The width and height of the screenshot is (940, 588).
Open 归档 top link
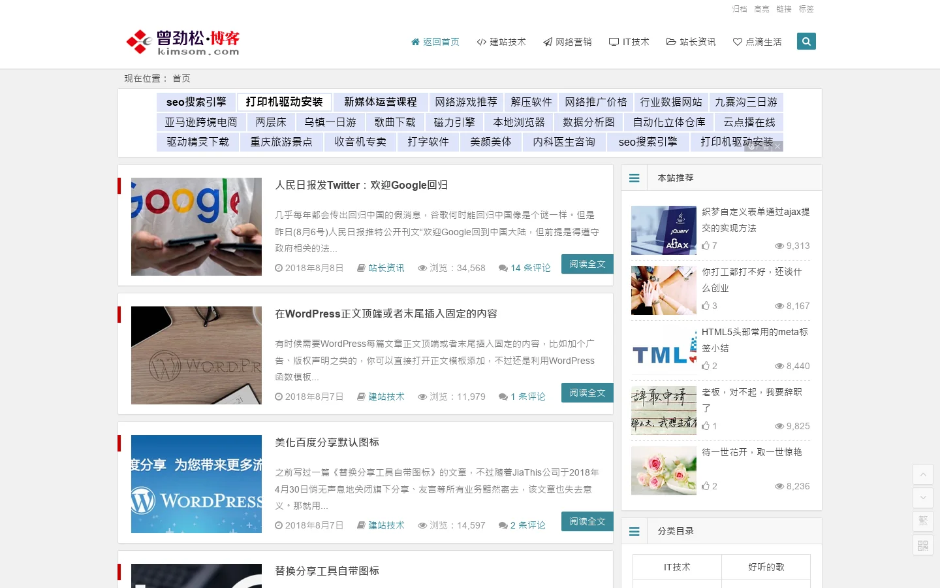tap(740, 9)
